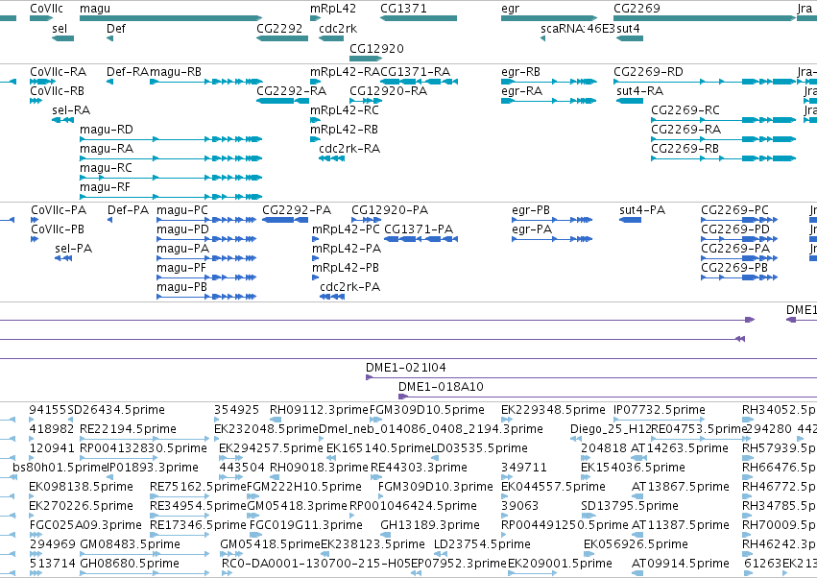The image size is (817, 578).
Task: Click EST IP07732.5prime
Action: (660, 410)
